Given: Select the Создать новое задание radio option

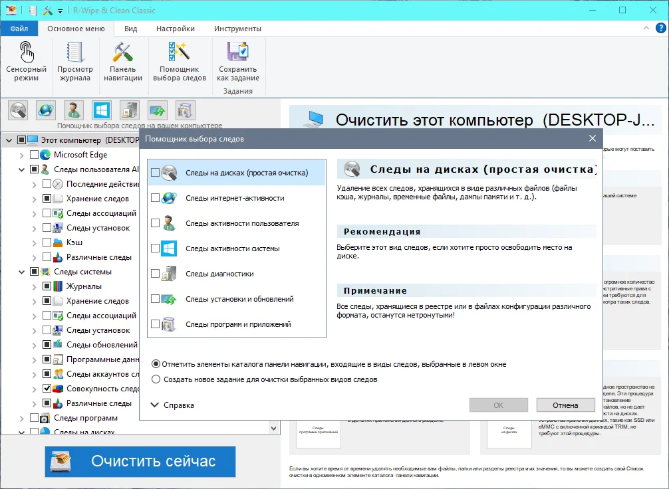Looking at the screenshot, I should tap(156, 379).
